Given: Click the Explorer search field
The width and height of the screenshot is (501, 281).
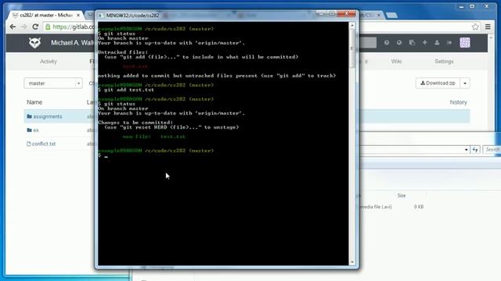Looking at the screenshot, I should click(492, 149).
